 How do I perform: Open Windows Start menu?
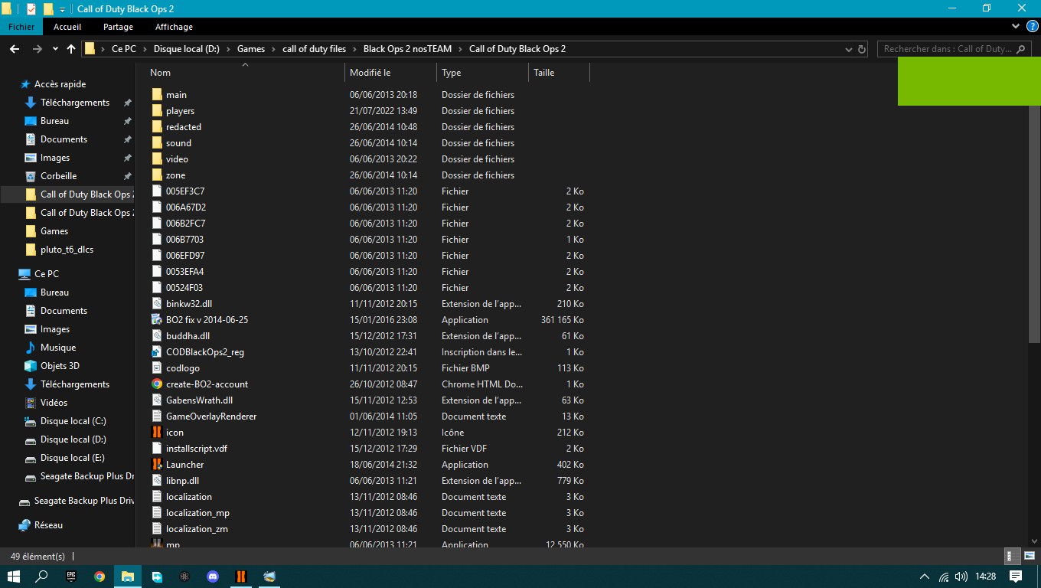pyautogui.click(x=14, y=577)
